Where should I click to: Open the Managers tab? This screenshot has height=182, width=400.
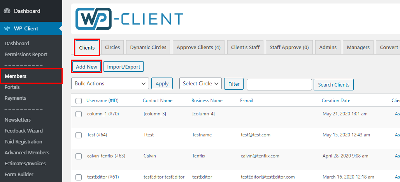tap(358, 47)
